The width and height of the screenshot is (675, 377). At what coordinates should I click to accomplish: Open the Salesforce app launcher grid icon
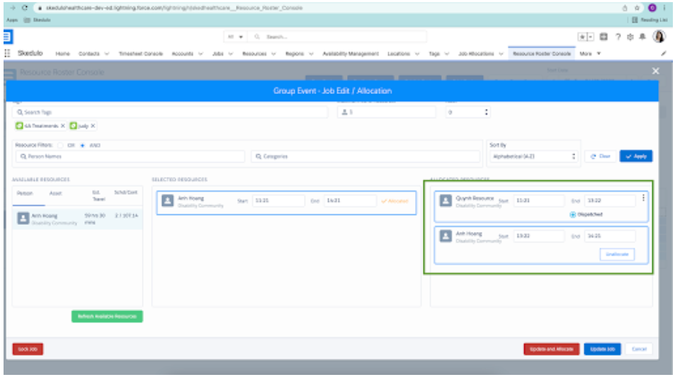pyautogui.click(x=7, y=53)
